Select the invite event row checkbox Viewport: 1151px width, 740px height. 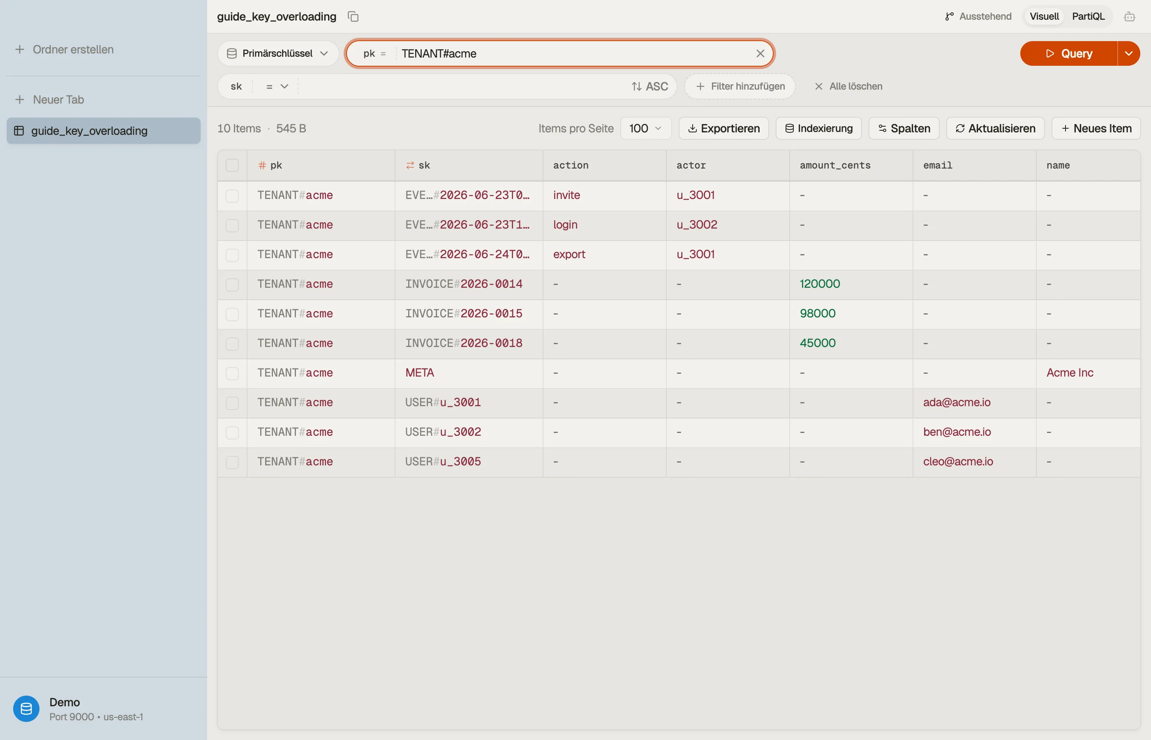point(233,196)
